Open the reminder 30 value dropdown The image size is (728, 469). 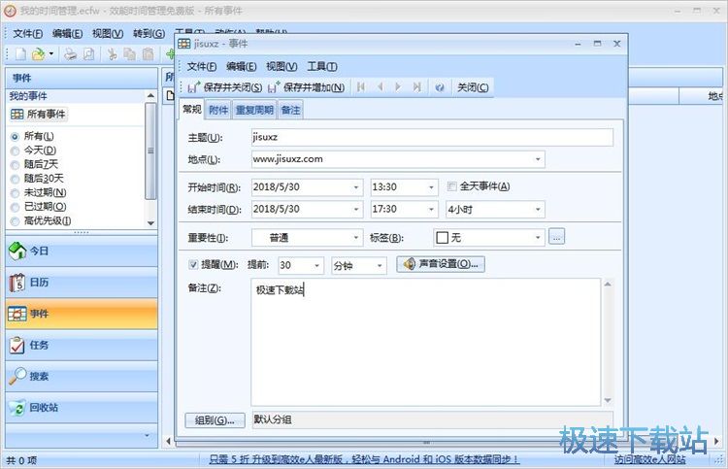coord(316,266)
